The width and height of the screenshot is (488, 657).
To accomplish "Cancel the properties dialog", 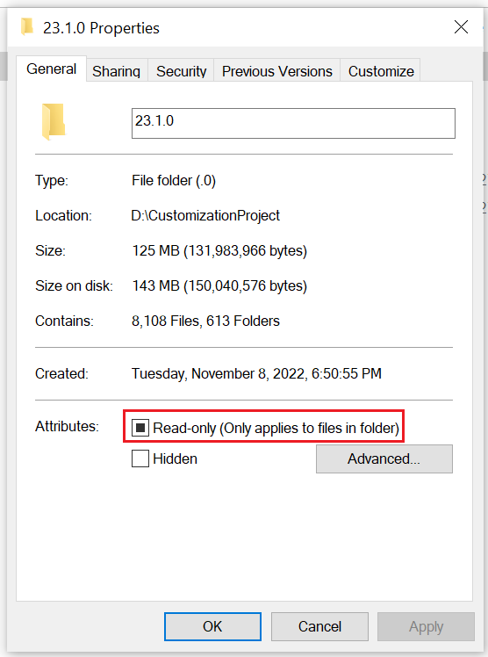I will pyautogui.click(x=319, y=626).
